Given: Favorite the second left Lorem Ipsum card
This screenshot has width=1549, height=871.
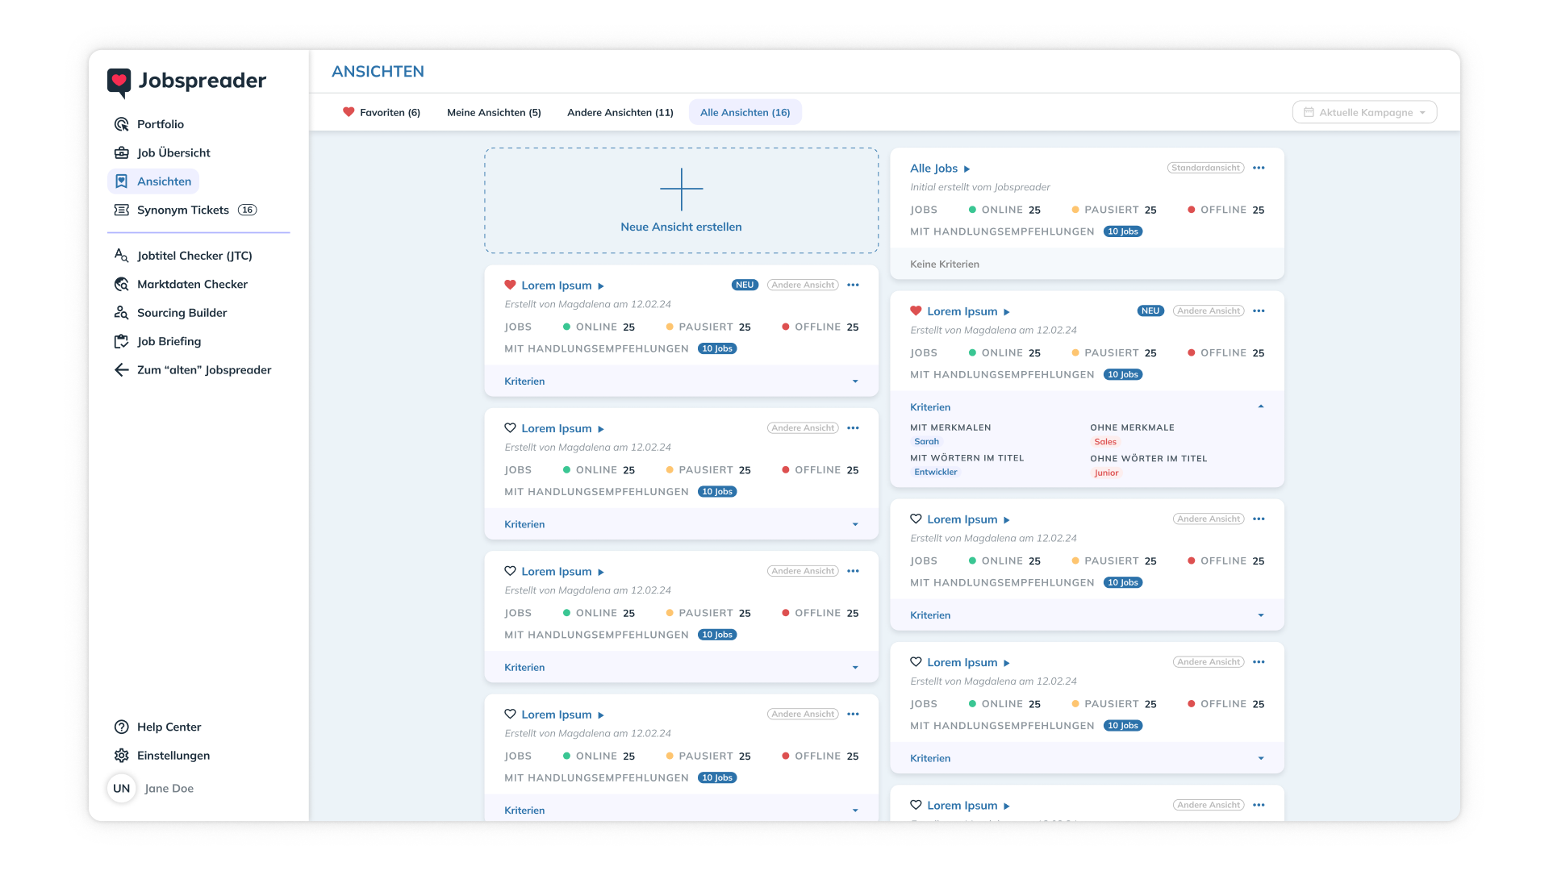Looking at the screenshot, I should 510,428.
